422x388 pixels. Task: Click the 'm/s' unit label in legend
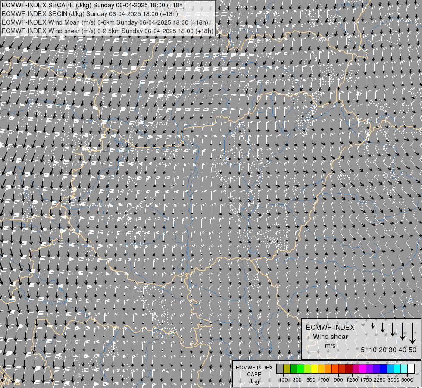pos(330,345)
